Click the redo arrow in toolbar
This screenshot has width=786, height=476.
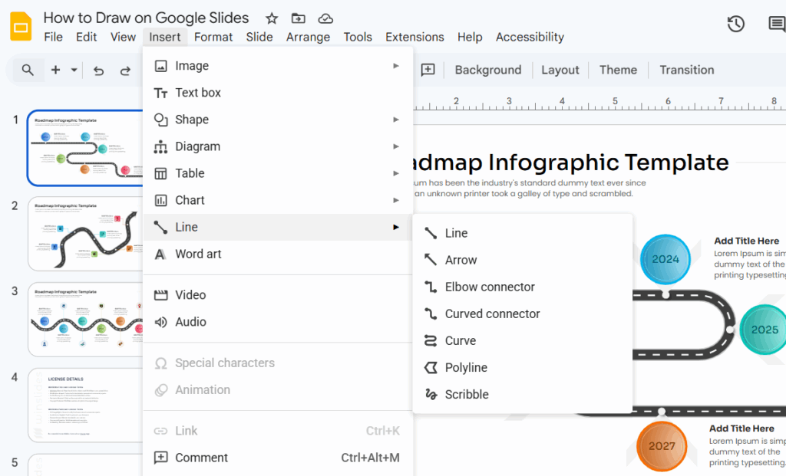(x=125, y=71)
